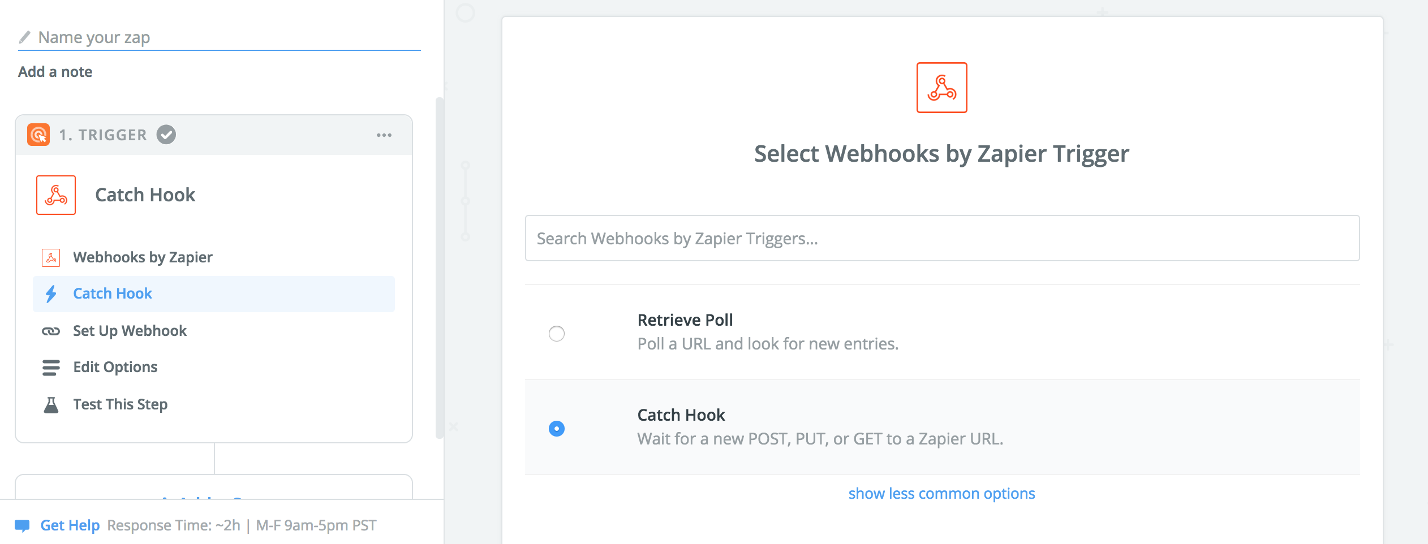Click Add a note link

(x=55, y=72)
